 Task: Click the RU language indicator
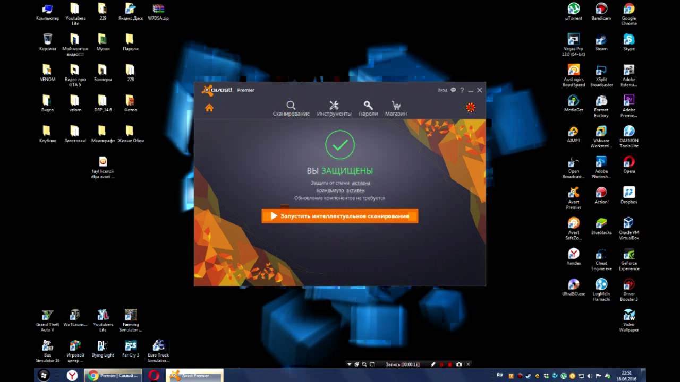[499, 375]
